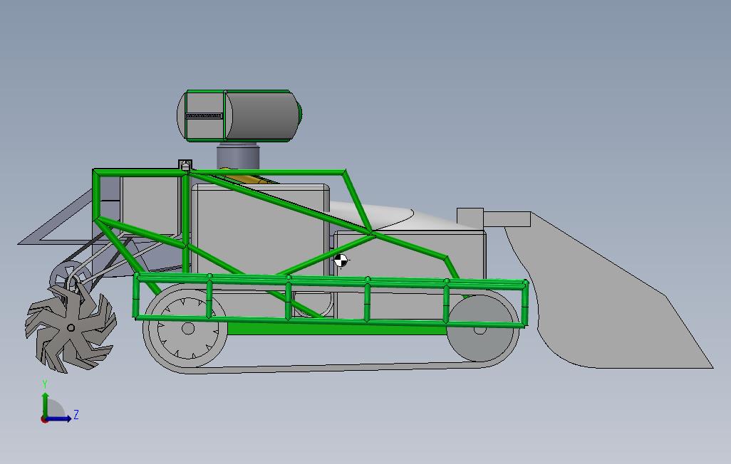The height and width of the screenshot is (464, 731).
Task: Click the green Y axis of the triad
Action: (45, 404)
